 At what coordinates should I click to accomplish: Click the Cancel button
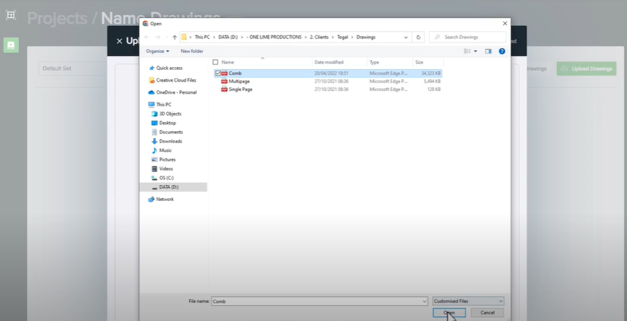point(487,312)
